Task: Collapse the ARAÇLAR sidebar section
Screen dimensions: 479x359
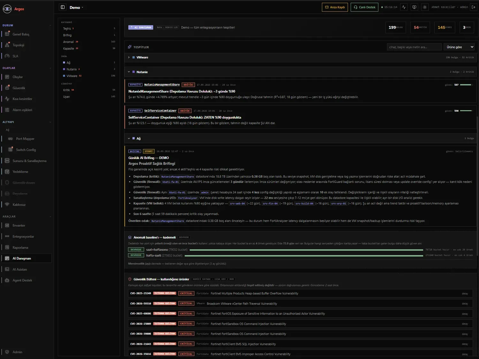Action: coord(50,217)
